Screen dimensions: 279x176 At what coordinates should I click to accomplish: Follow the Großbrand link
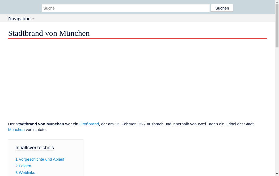pos(89,124)
